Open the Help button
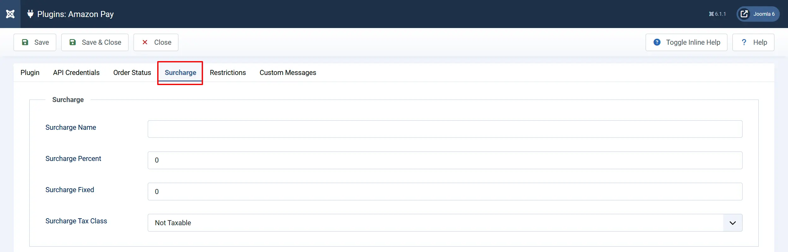Screen dimensions: 788x252 point(753,42)
